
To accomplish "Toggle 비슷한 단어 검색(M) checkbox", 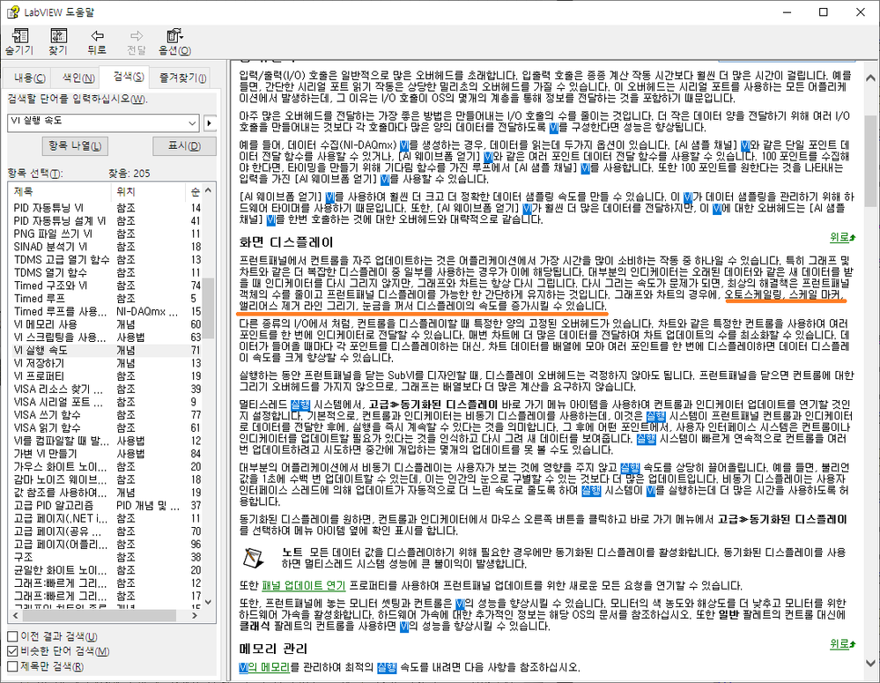I will point(12,651).
